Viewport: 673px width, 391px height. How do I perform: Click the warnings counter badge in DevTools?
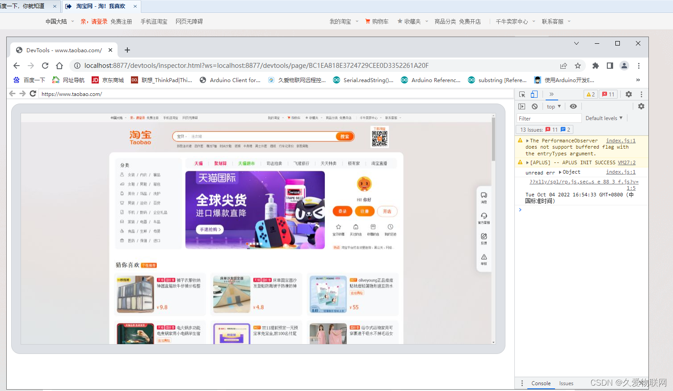coord(591,94)
